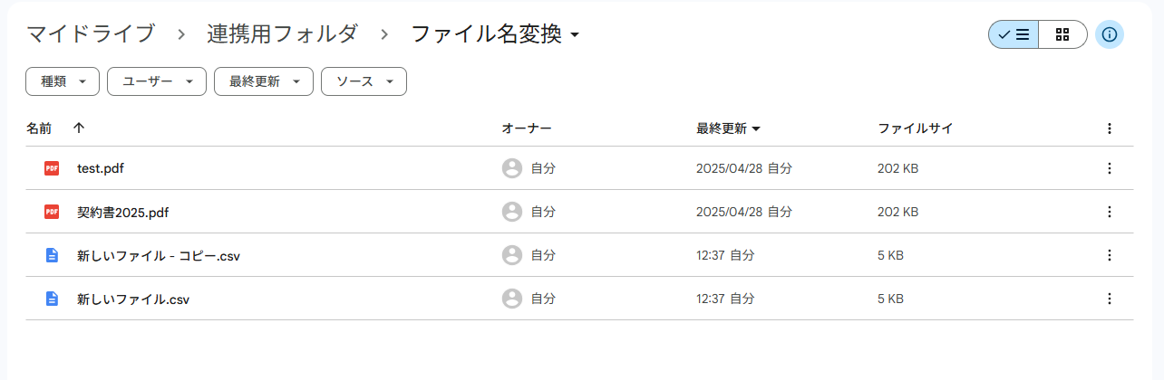Click the PDF icon for 契約書2025.pdf
Viewport: 1164px width, 380px height.
pos(52,212)
